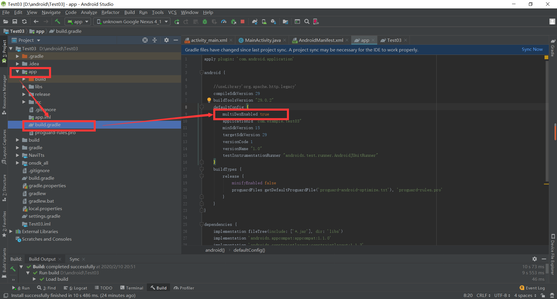Open the unknown Google Nexus 4_1 device dropdown
Viewport: 557px width, 299px height.
132,21
